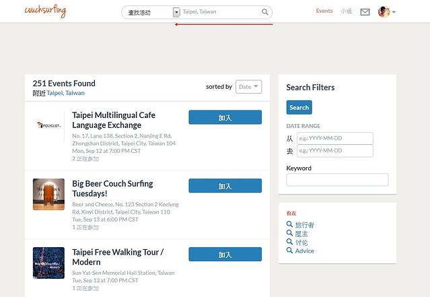Open the 小组 groups menu item
Image resolution: width=430 pixels, height=297 pixels.
tap(346, 11)
